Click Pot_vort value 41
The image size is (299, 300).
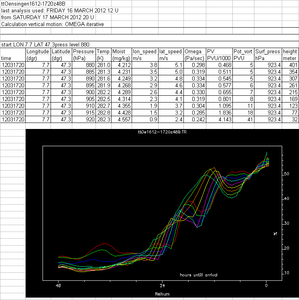[243, 119]
